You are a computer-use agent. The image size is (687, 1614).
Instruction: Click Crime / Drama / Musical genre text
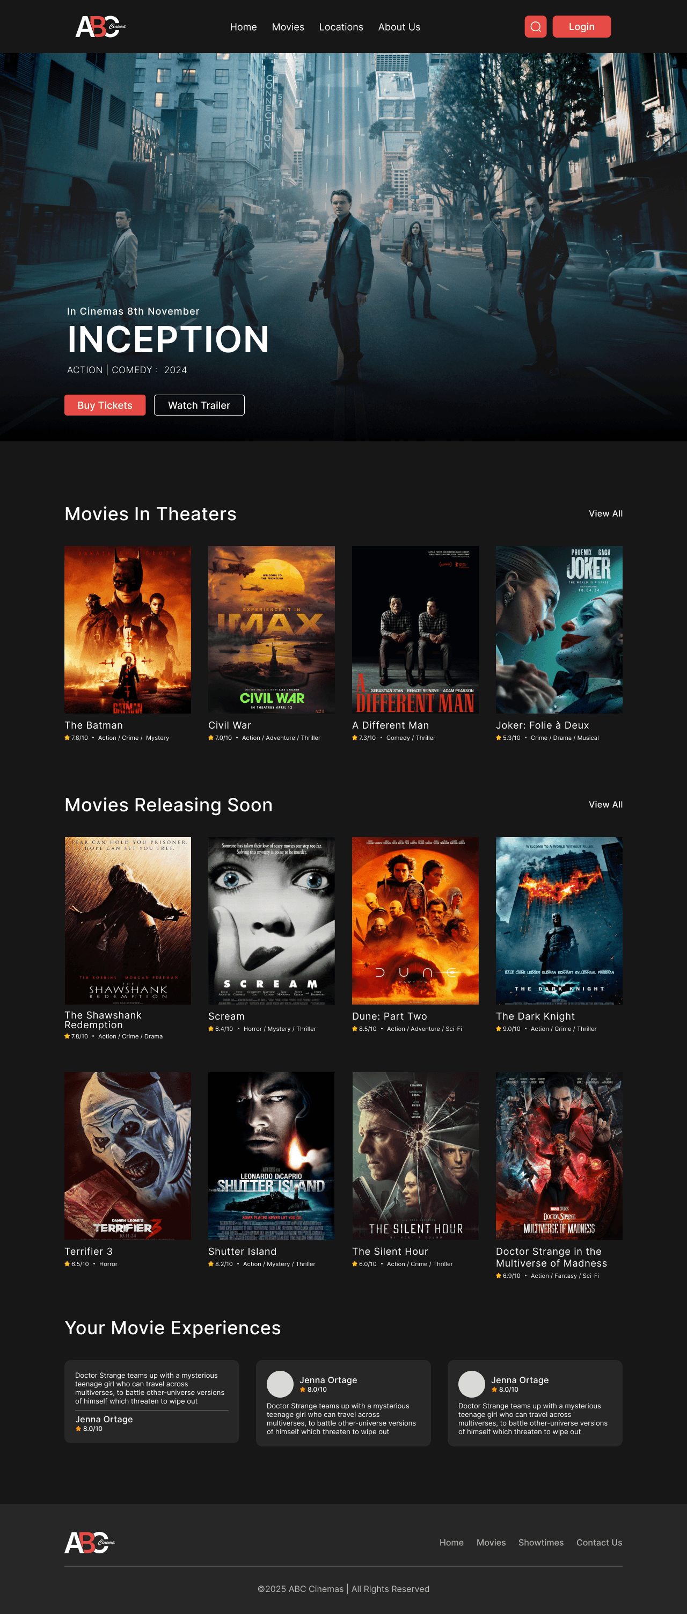point(565,738)
